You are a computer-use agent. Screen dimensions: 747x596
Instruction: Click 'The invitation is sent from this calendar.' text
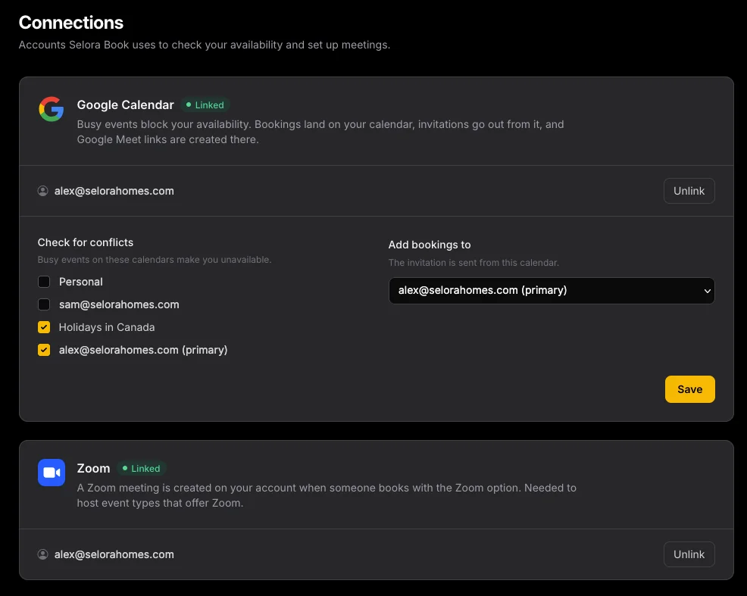[474, 262]
